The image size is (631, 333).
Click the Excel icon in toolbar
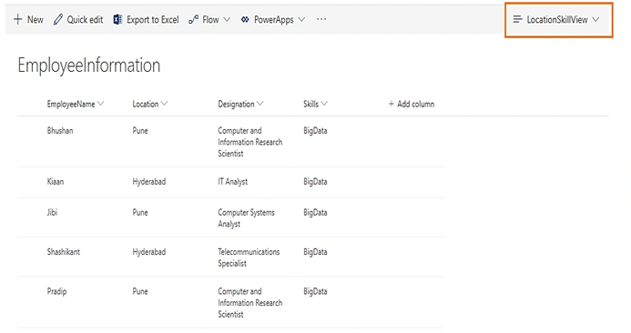click(117, 19)
